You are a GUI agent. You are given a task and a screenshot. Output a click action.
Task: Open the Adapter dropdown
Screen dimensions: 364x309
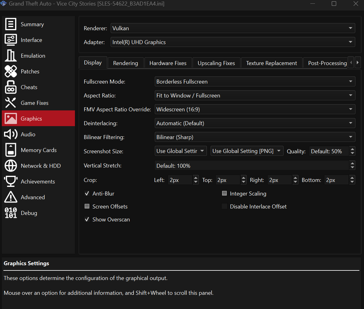pos(233,42)
